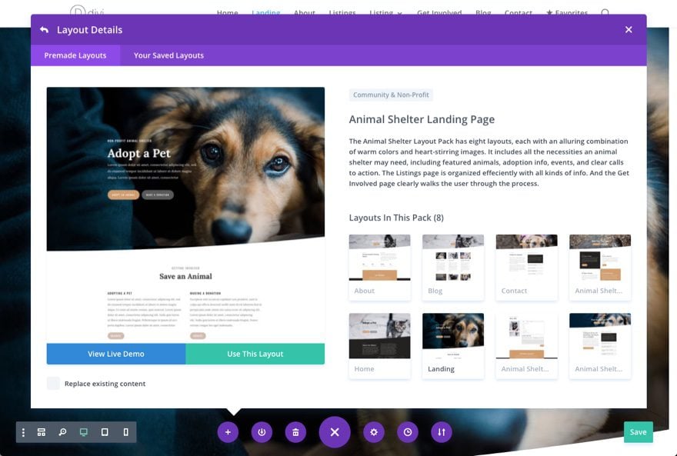Click the save to library power icon
Image resolution: width=677 pixels, height=456 pixels.
[x=262, y=432]
